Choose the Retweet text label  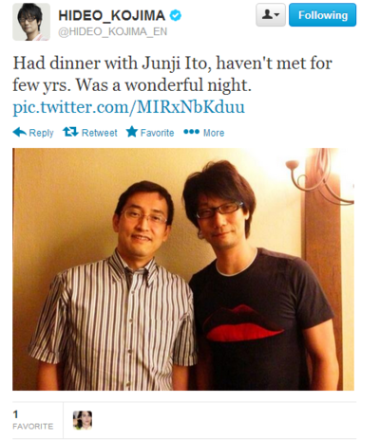coord(100,133)
